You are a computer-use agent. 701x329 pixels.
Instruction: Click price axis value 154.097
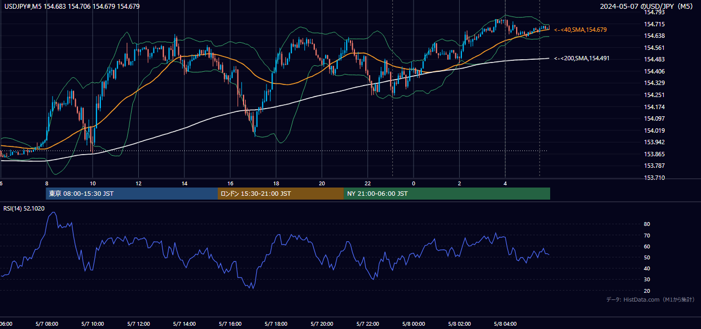[x=654, y=118]
